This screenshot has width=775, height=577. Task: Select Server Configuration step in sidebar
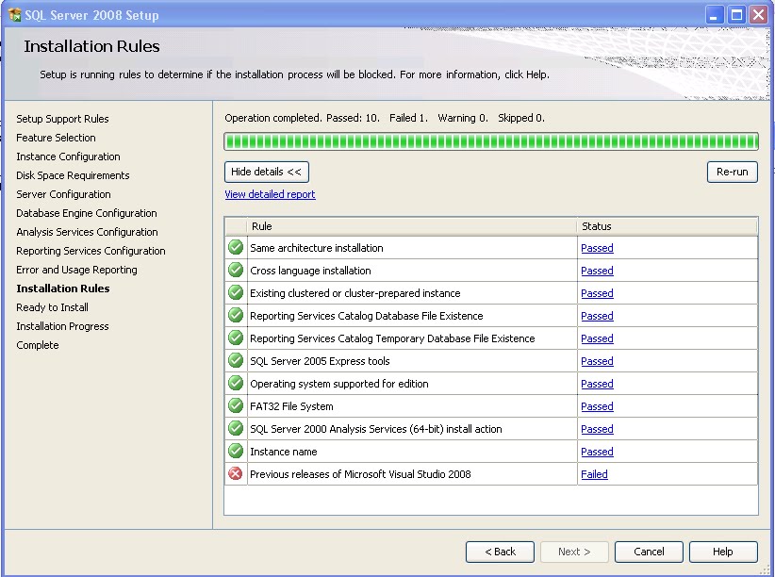pos(63,194)
